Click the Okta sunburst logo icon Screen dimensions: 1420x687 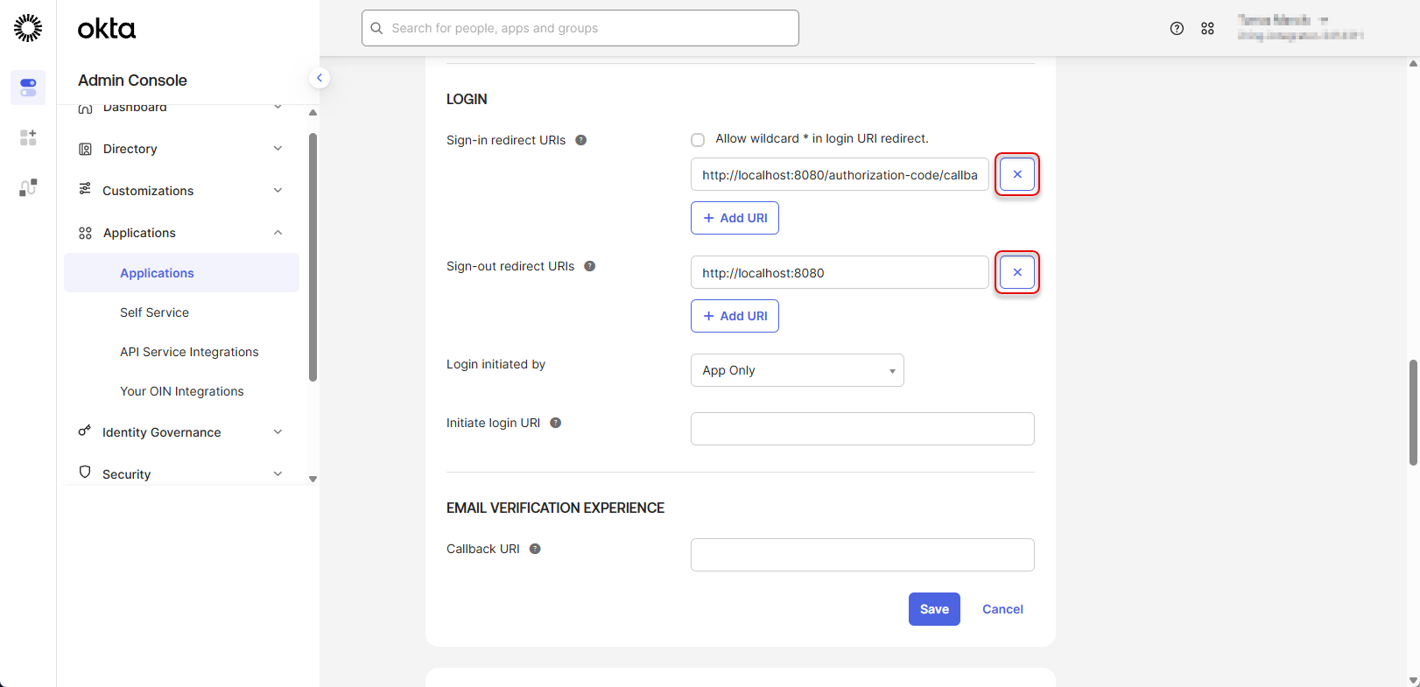28,28
